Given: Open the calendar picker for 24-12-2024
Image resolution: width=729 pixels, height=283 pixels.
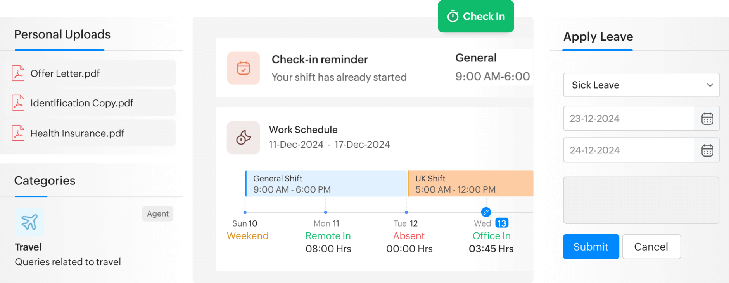Looking at the screenshot, I should 707,150.
